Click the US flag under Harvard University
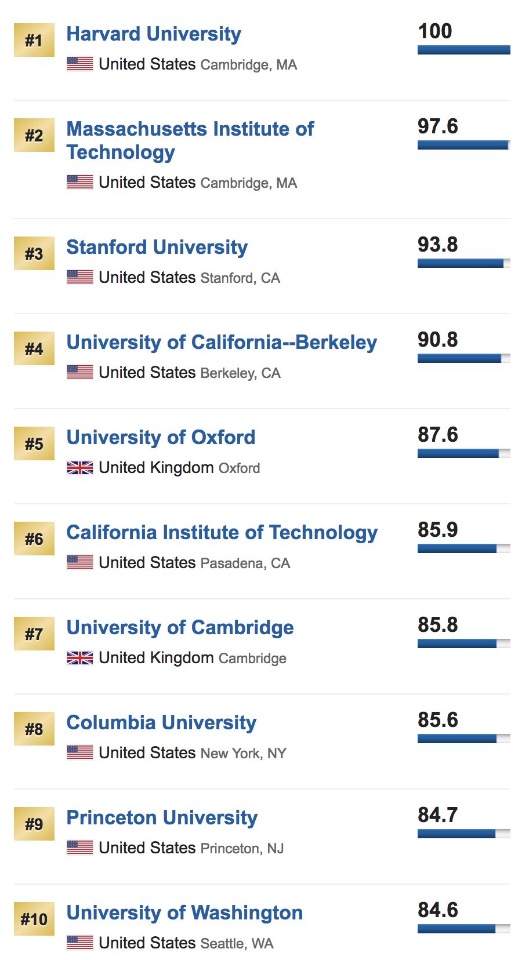 point(80,64)
